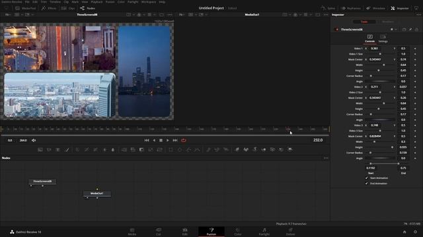This screenshot has height=237, width=423.
Task: Toggle keyframe for Video 3 Size
Action: pos(415,131)
